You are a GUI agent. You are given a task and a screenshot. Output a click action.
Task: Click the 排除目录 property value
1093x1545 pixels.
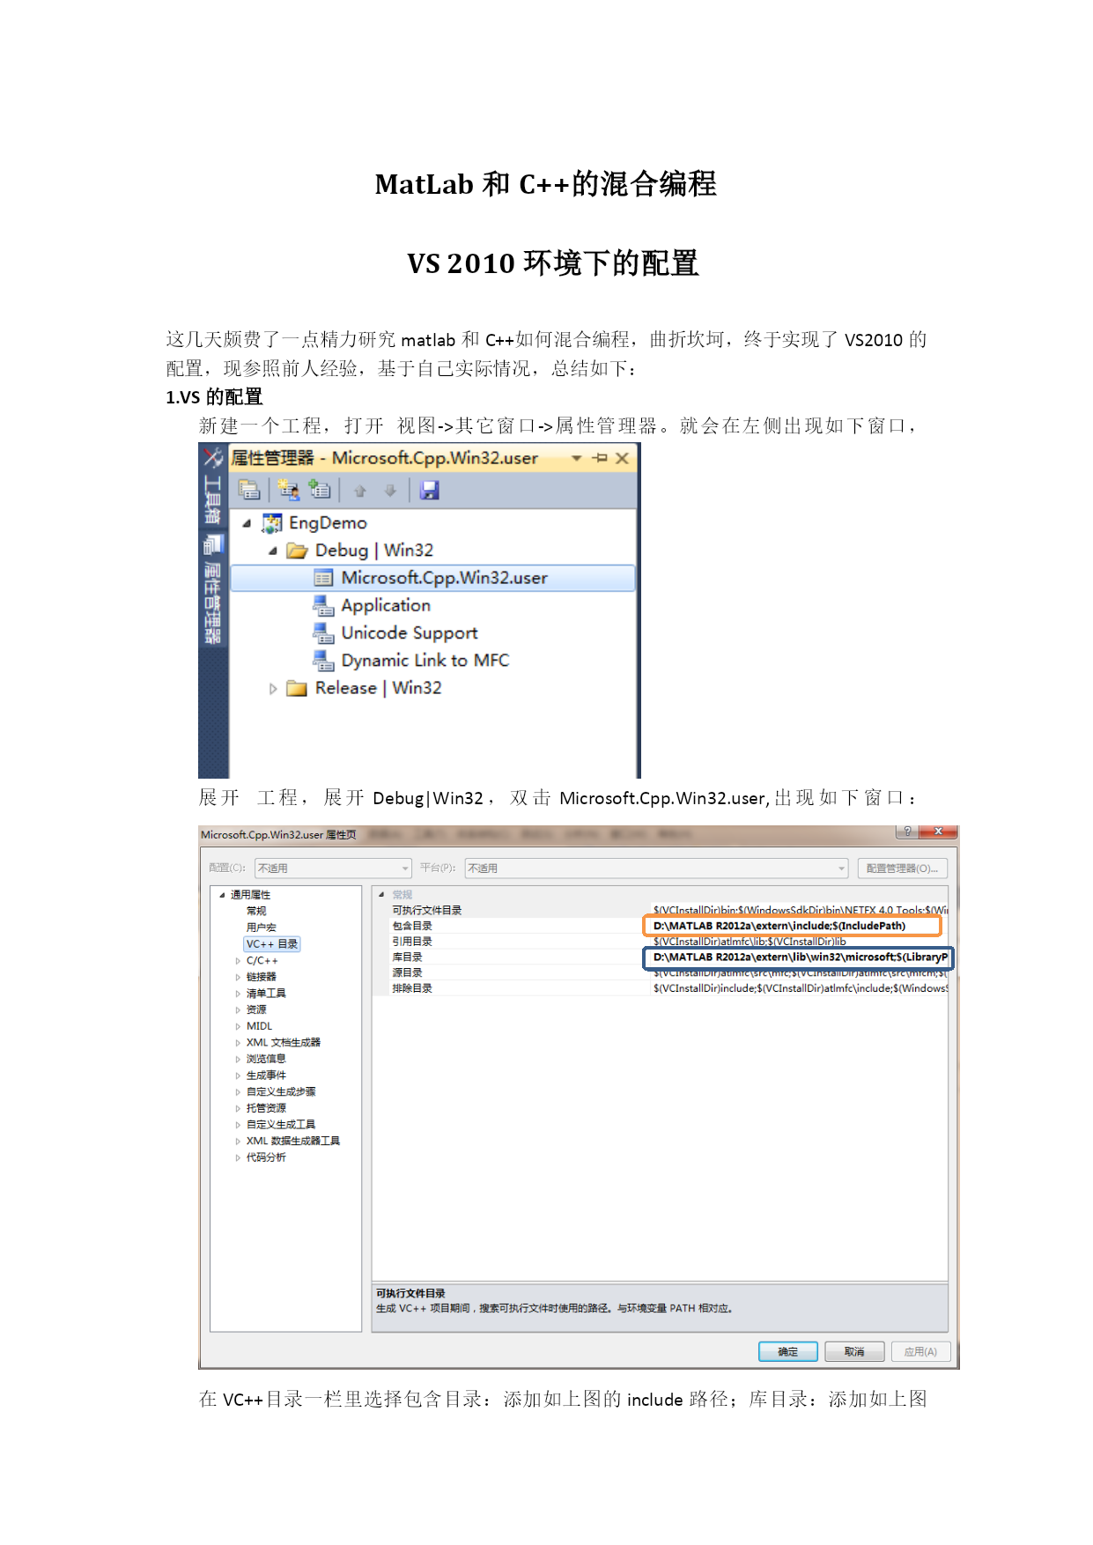(800, 988)
